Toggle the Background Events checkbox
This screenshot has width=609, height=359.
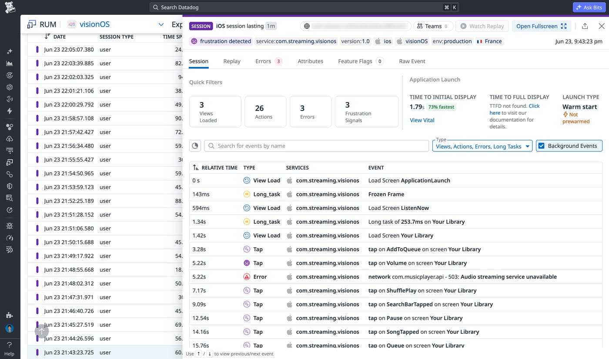pos(542,146)
